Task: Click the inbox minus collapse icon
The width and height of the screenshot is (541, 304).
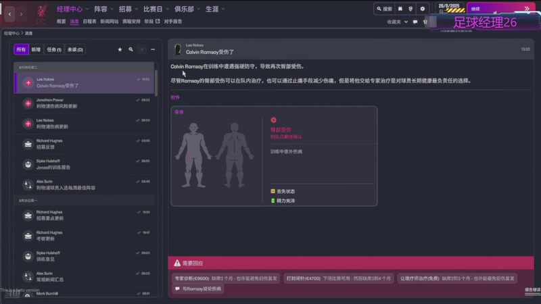Action: [153, 49]
